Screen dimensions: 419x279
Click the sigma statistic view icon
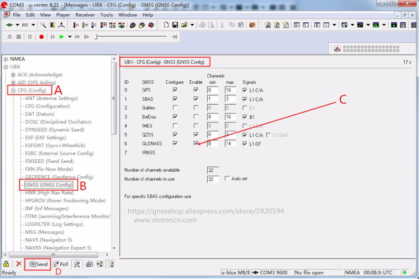(x=317, y=25)
